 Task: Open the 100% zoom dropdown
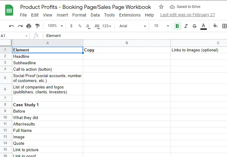pos(55,26)
